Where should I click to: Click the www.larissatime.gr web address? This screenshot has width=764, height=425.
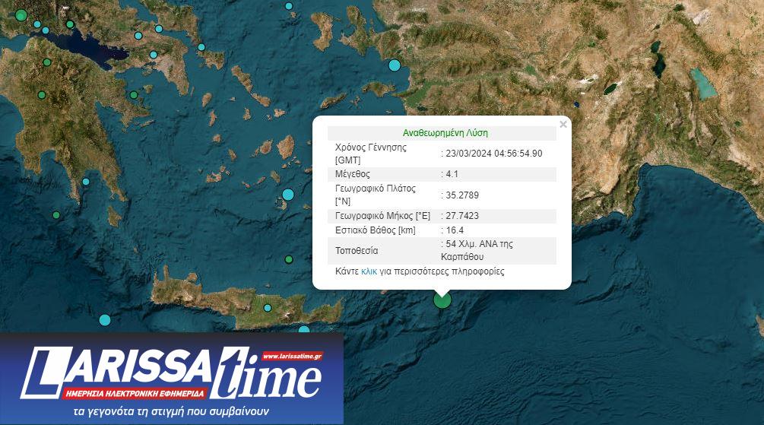(x=292, y=356)
